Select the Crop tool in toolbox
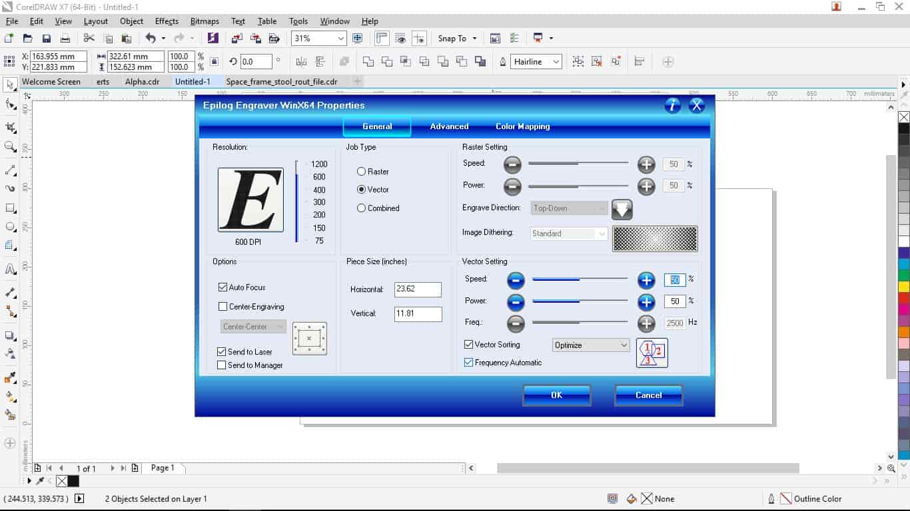910x511 pixels. 10,126
